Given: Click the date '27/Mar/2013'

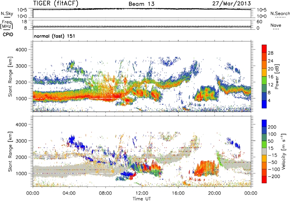Looking at the screenshot, I should click(231, 3).
